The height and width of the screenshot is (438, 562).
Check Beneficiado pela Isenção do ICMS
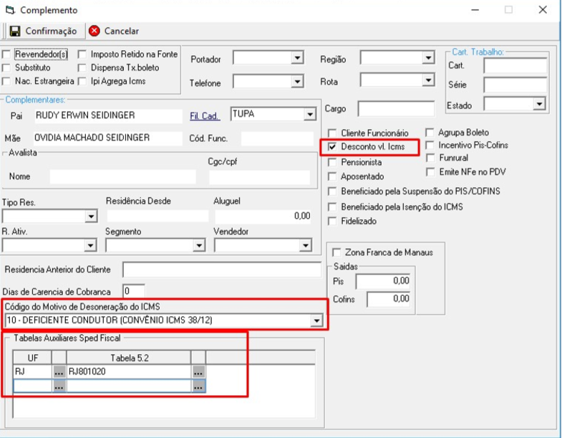(332, 207)
